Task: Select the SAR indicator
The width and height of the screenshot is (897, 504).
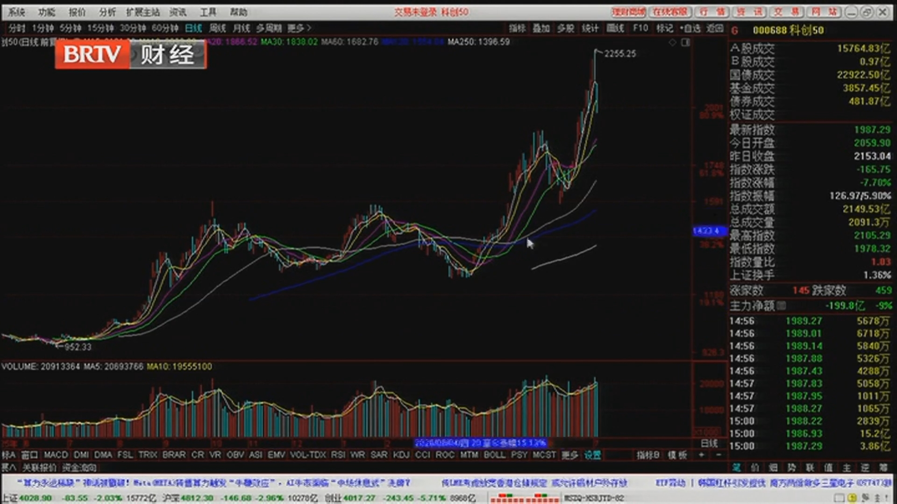Action: (379, 455)
